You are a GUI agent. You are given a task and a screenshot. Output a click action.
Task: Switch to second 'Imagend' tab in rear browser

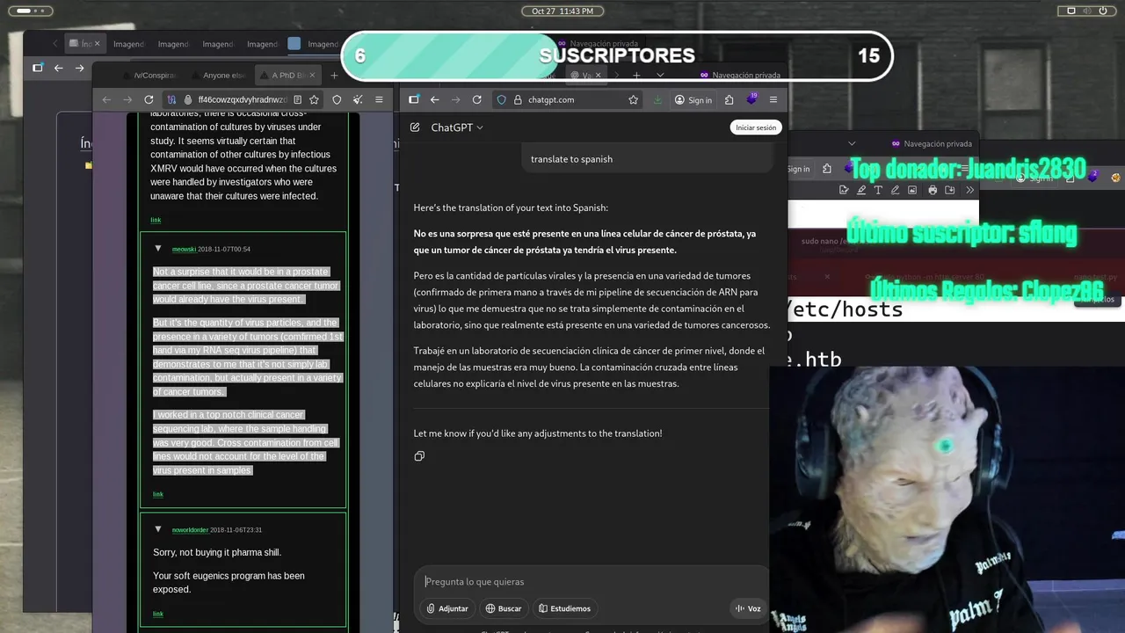point(173,44)
